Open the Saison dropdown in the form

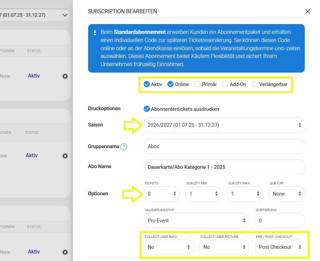(224, 125)
